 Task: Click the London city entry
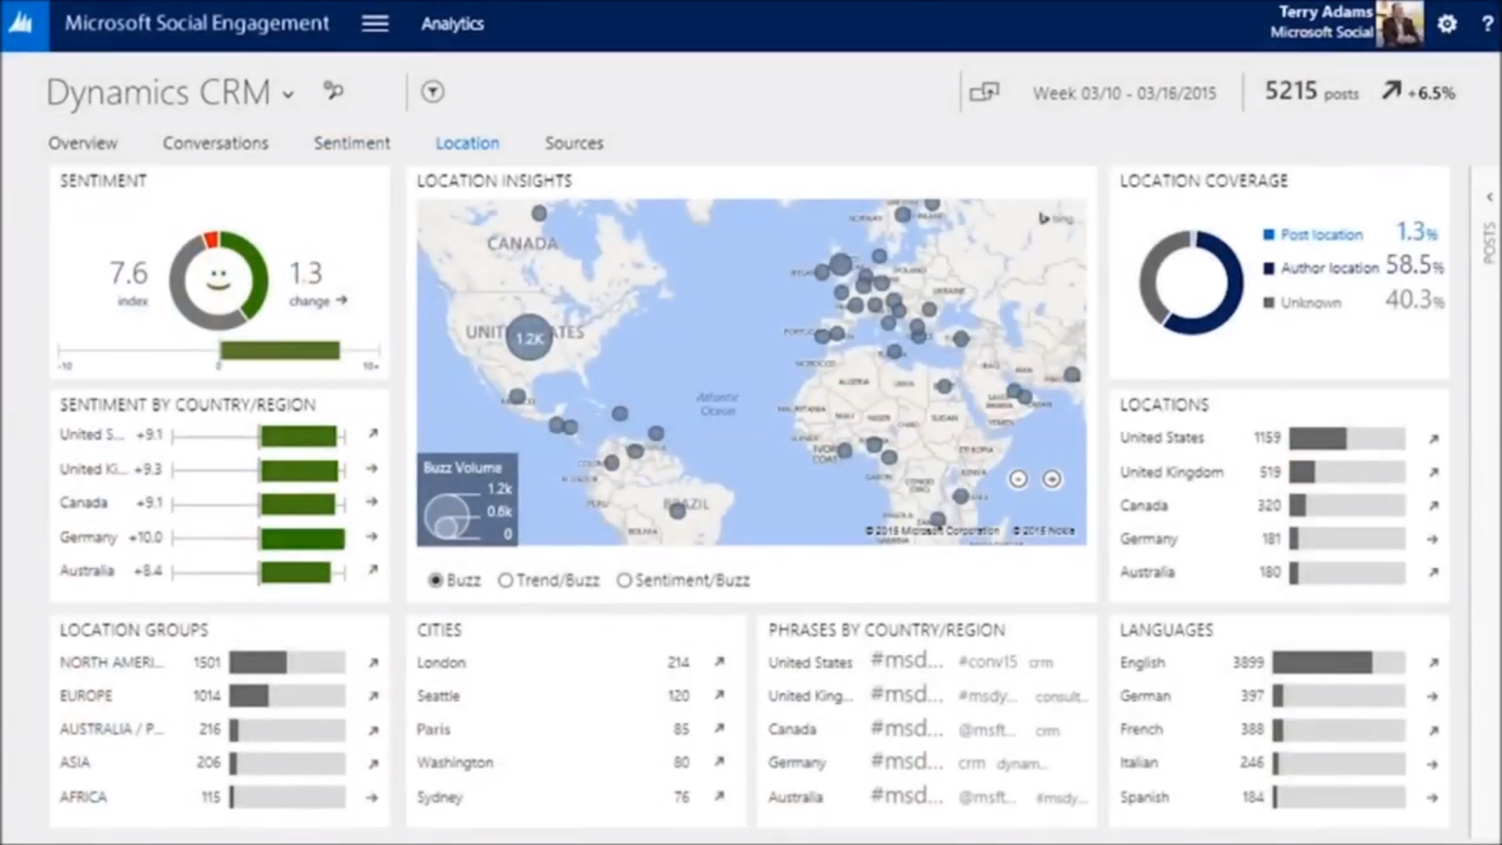440,663
